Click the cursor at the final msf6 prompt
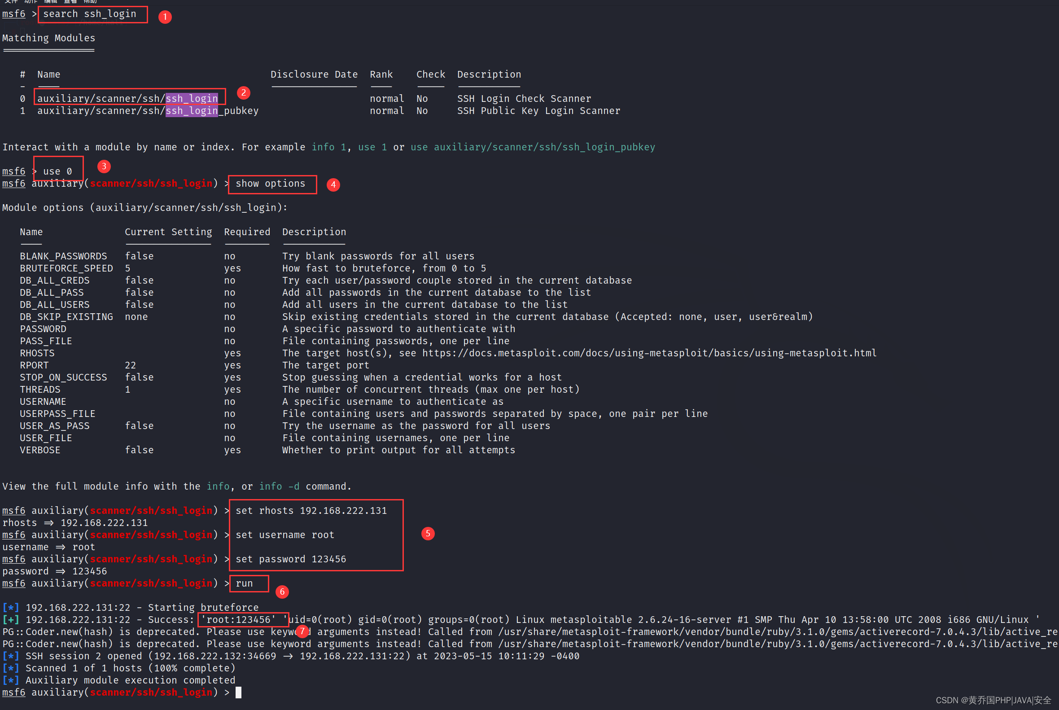This screenshot has height=710, width=1059. tap(239, 693)
